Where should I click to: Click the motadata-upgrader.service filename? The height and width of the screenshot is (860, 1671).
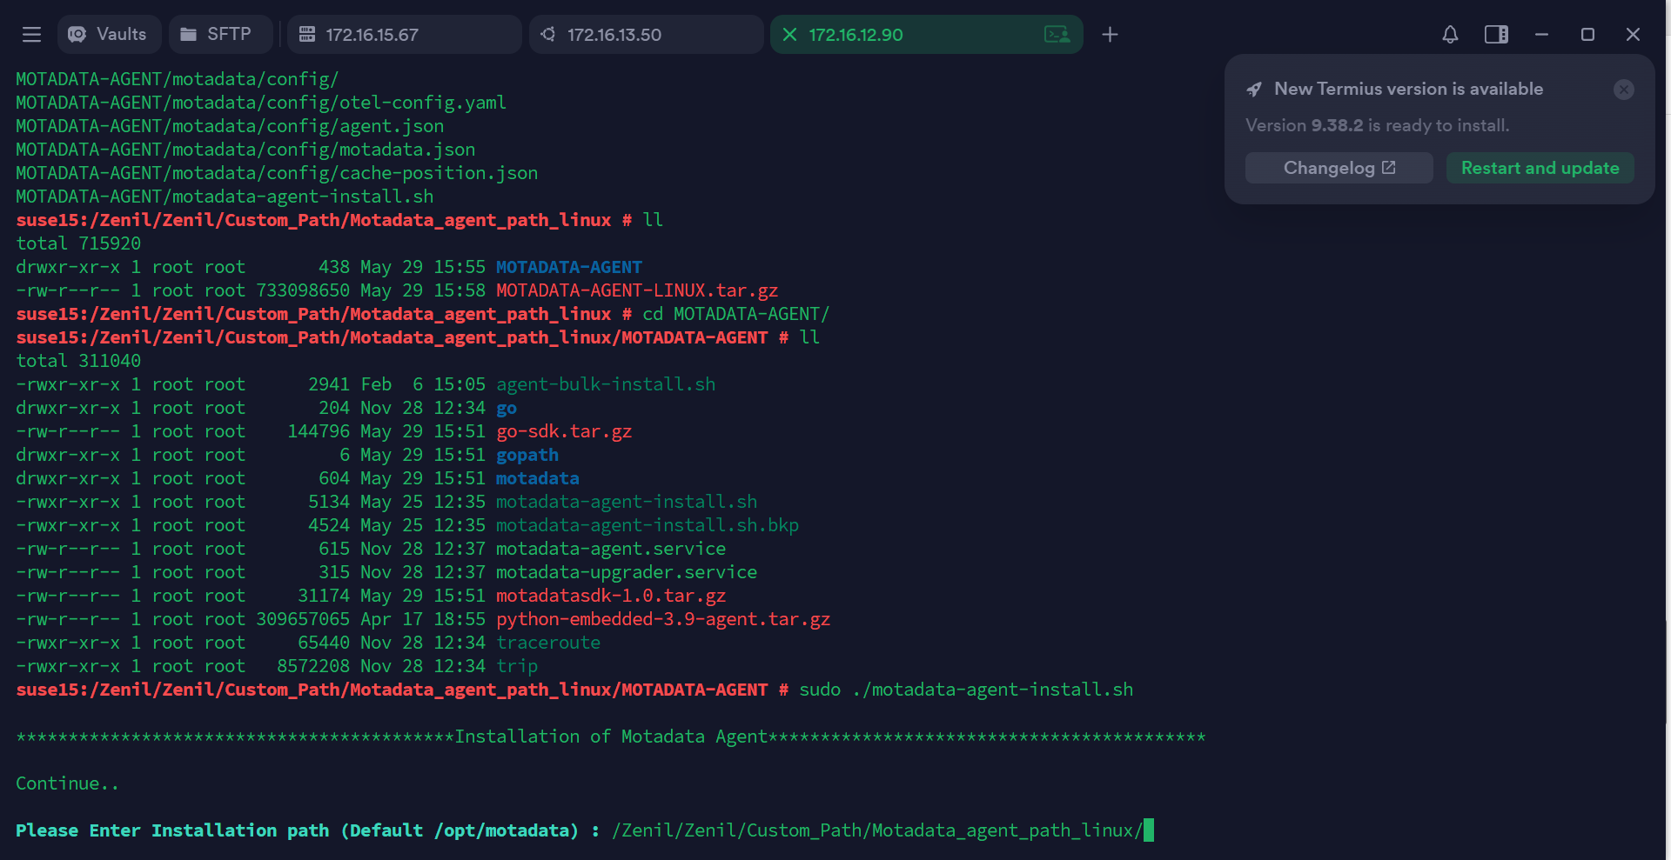point(627,572)
